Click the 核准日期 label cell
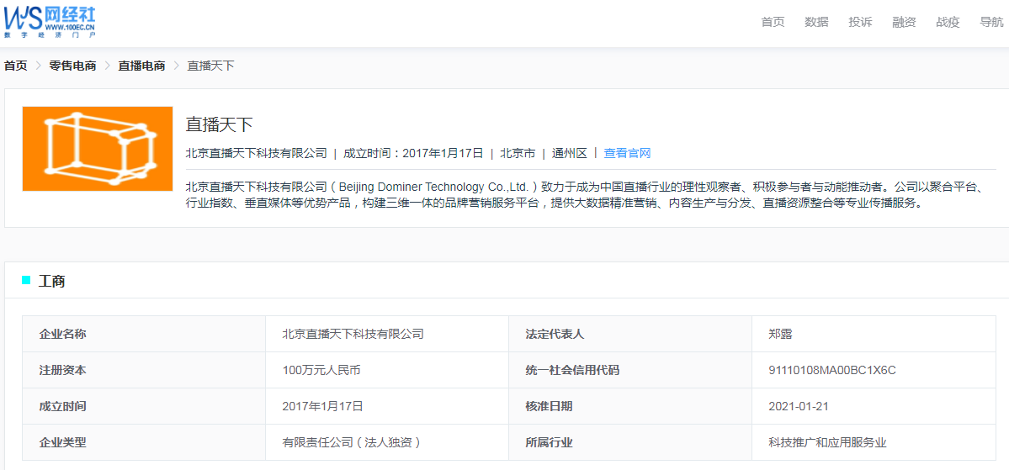 (630, 406)
